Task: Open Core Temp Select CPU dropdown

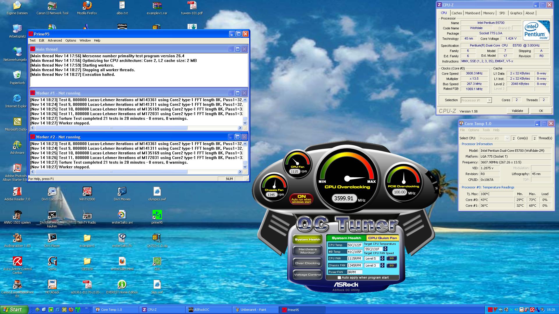Action: coord(494,138)
